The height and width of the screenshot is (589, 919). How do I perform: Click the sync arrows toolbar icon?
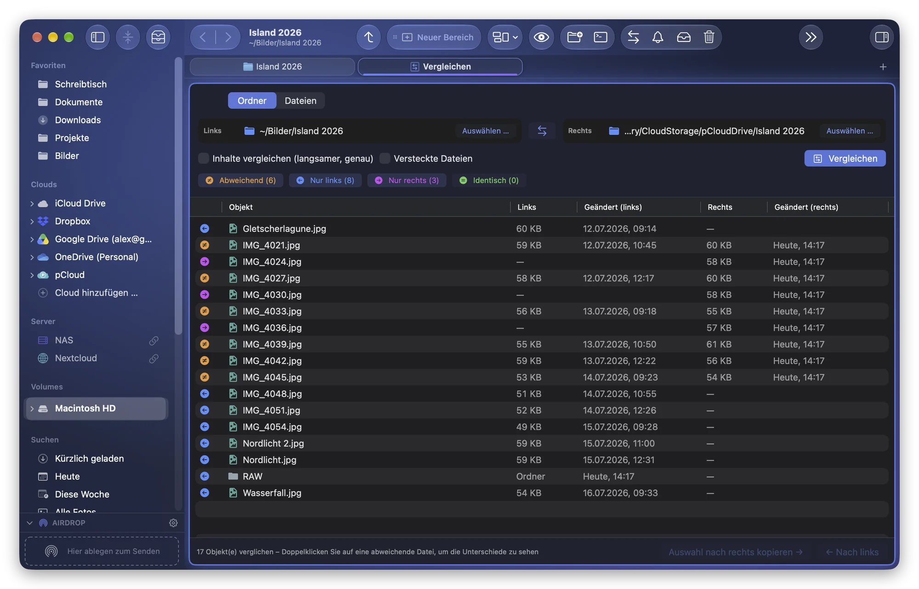pyautogui.click(x=633, y=37)
